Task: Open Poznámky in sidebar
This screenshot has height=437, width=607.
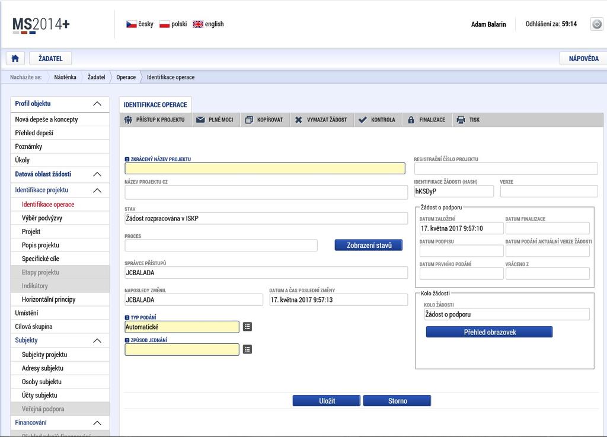Action: (x=60, y=146)
